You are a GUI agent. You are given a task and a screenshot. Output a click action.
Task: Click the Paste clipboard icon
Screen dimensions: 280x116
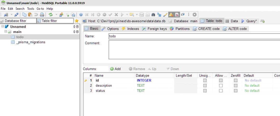point(30,15)
